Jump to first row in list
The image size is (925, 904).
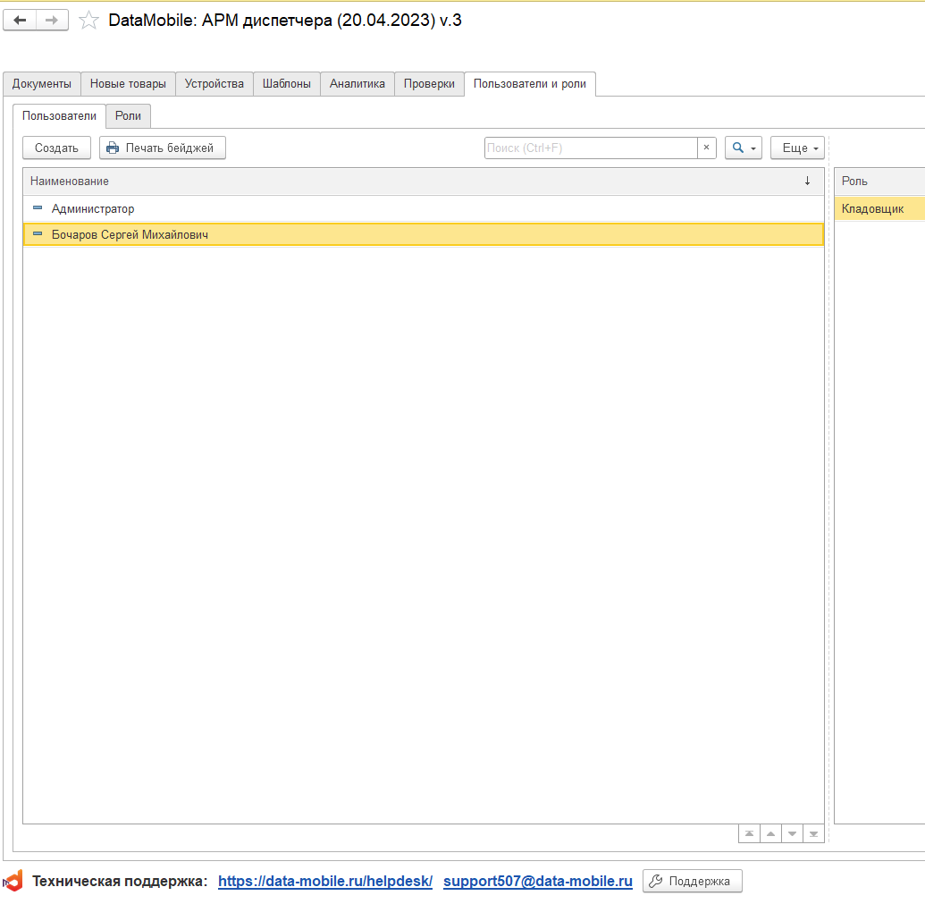[749, 834]
